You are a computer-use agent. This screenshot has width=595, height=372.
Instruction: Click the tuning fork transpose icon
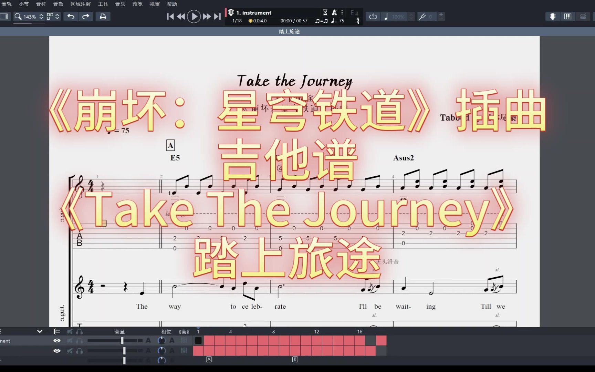422,17
